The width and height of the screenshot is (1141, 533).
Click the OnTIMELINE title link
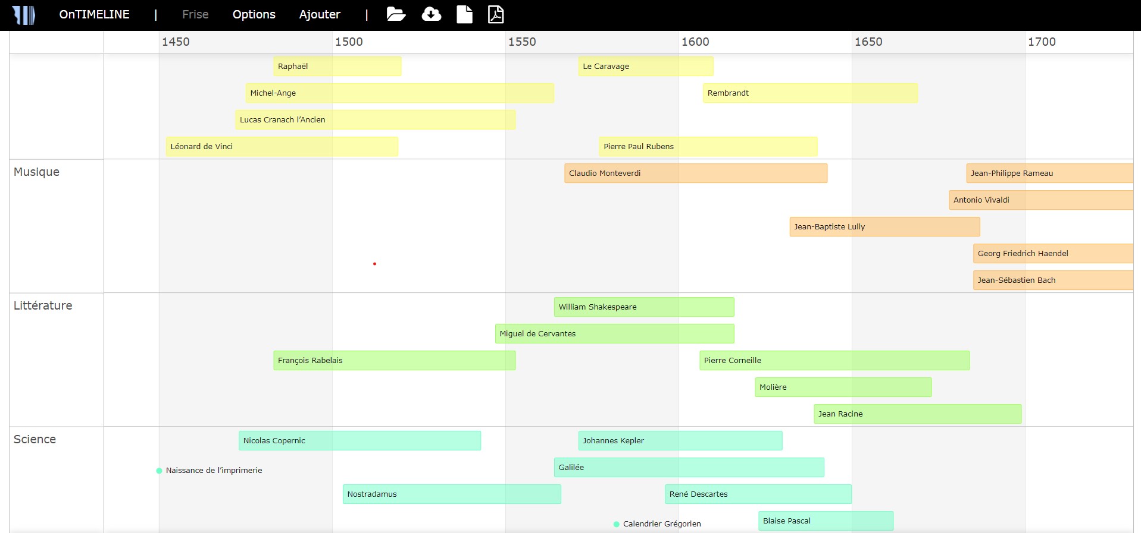(x=94, y=14)
